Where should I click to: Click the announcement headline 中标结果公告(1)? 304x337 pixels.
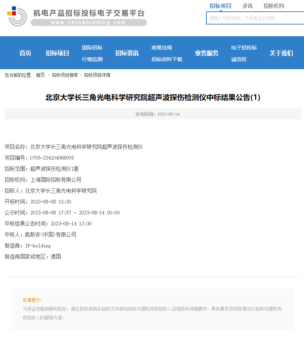pyautogui.click(x=233, y=97)
